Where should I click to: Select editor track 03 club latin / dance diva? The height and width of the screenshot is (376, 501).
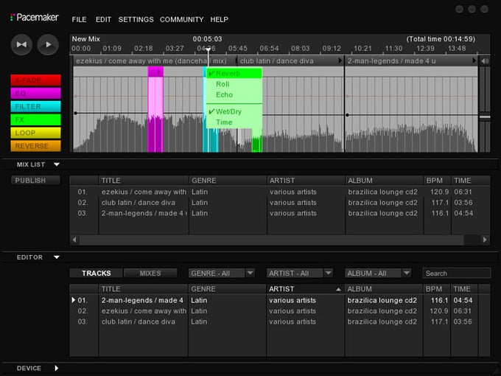point(279,321)
